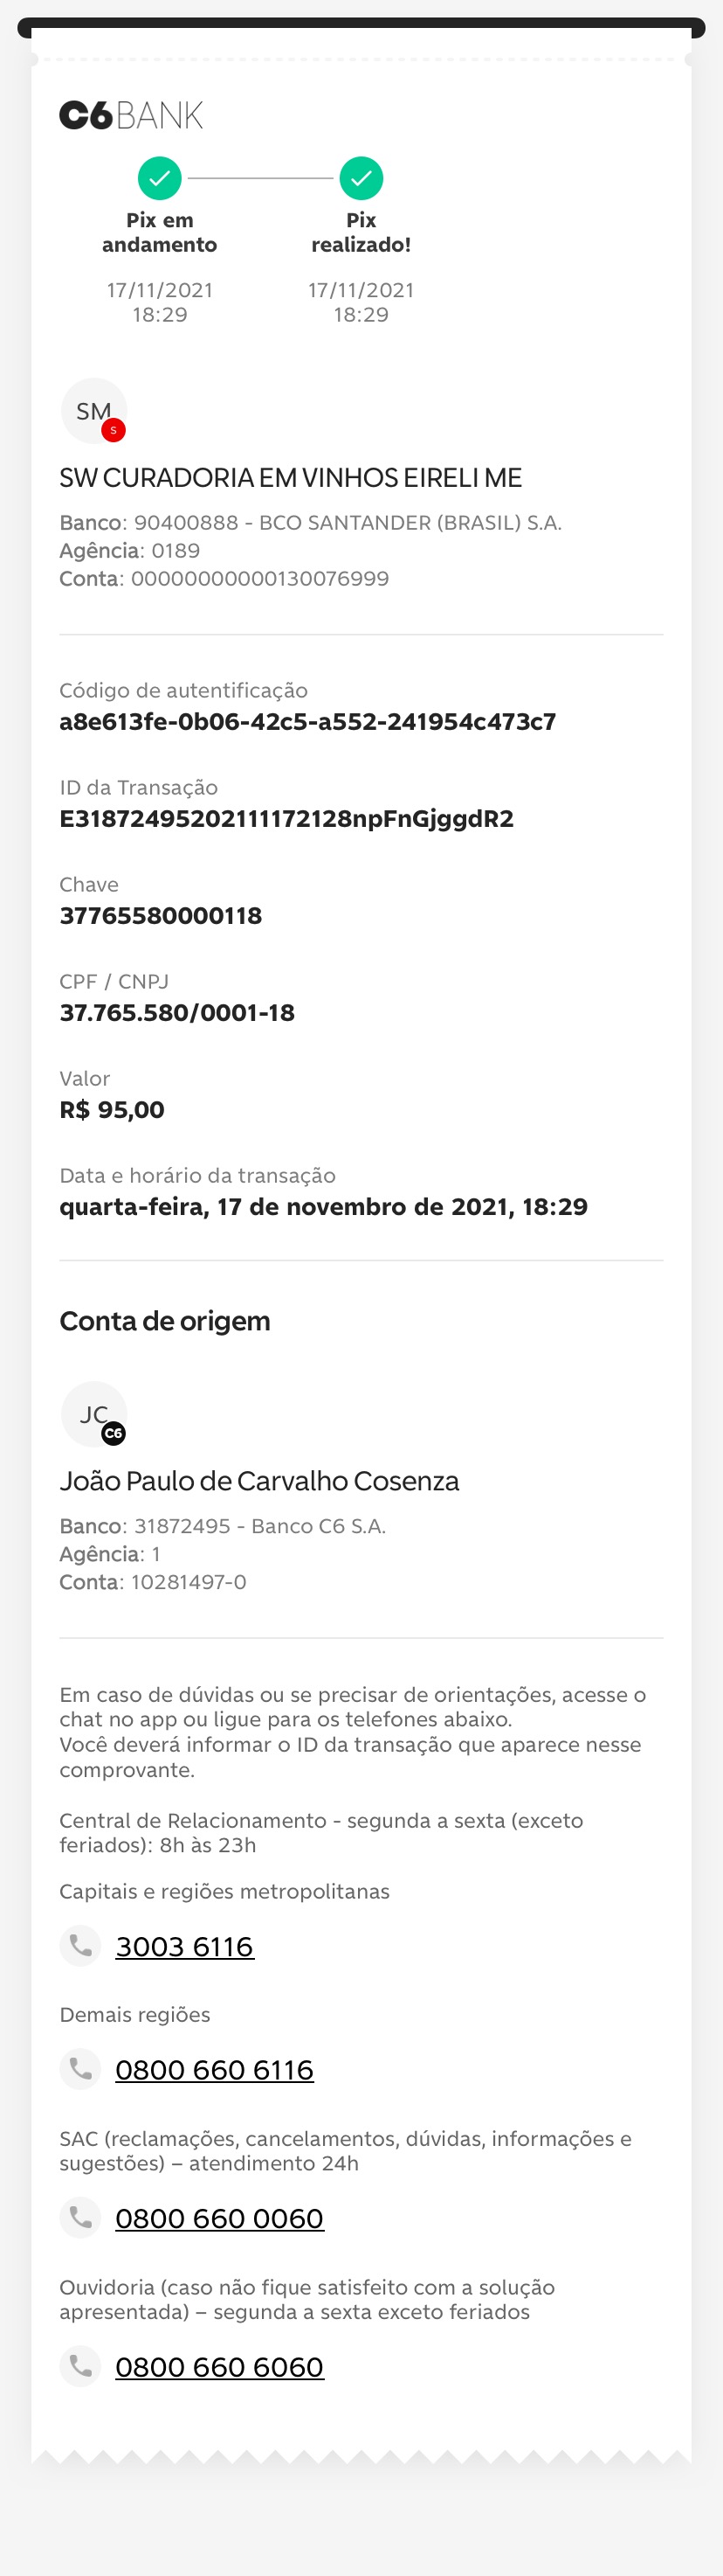Dial the Ouvidoria number 0800 660 6060

220,2367
